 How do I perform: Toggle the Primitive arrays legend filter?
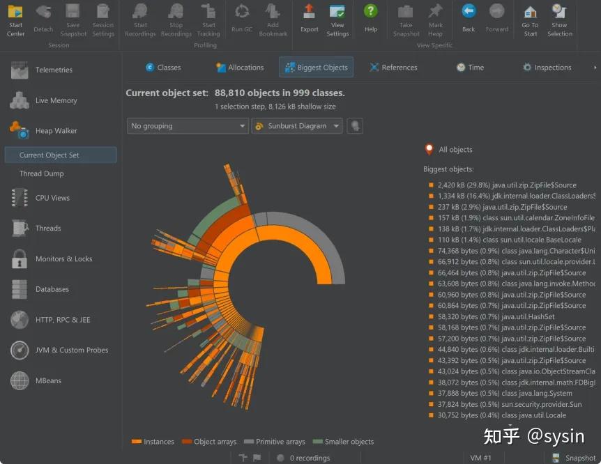(x=274, y=441)
